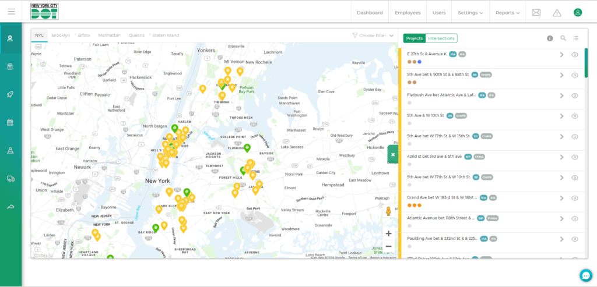Open the traffic cone sidebar section

[x=10, y=150]
